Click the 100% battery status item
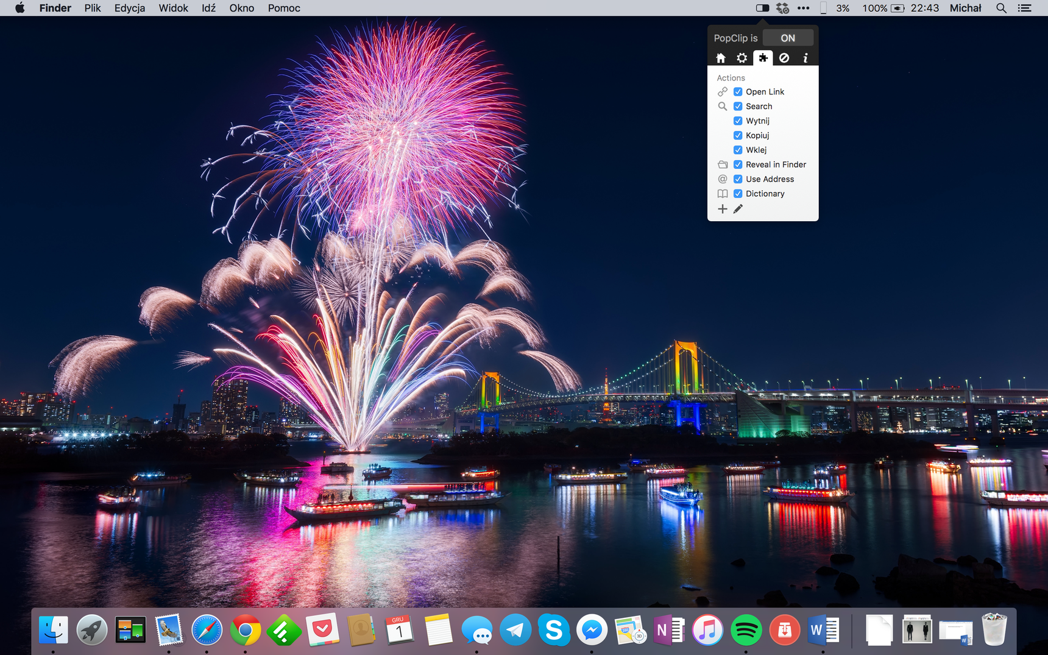 point(883,8)
